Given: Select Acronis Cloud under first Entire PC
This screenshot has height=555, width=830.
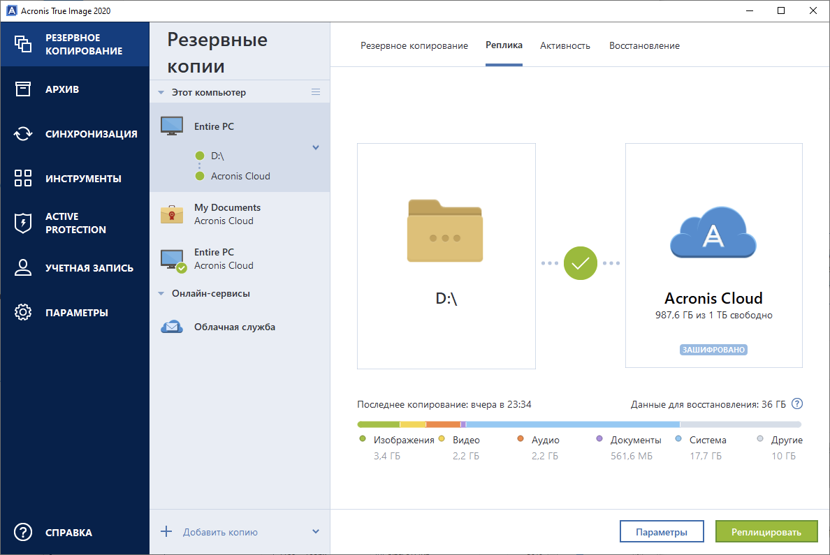Looking at the screenshot, I should 240,176.
